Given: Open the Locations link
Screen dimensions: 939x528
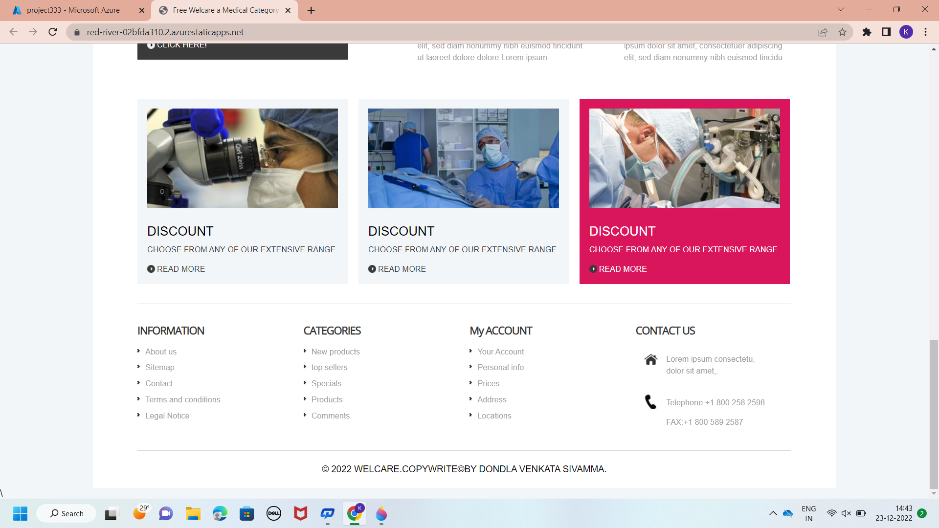Looking at the screenshot, I should pyautogui.click(x=494, y=416).
